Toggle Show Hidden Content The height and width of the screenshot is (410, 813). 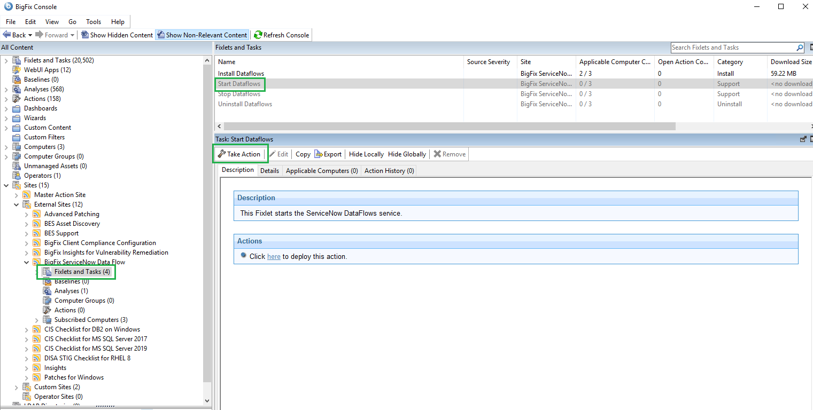[117, 35]
